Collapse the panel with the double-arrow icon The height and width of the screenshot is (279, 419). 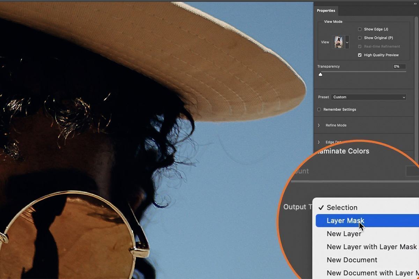pyautogui.click(x=415, y=3)
